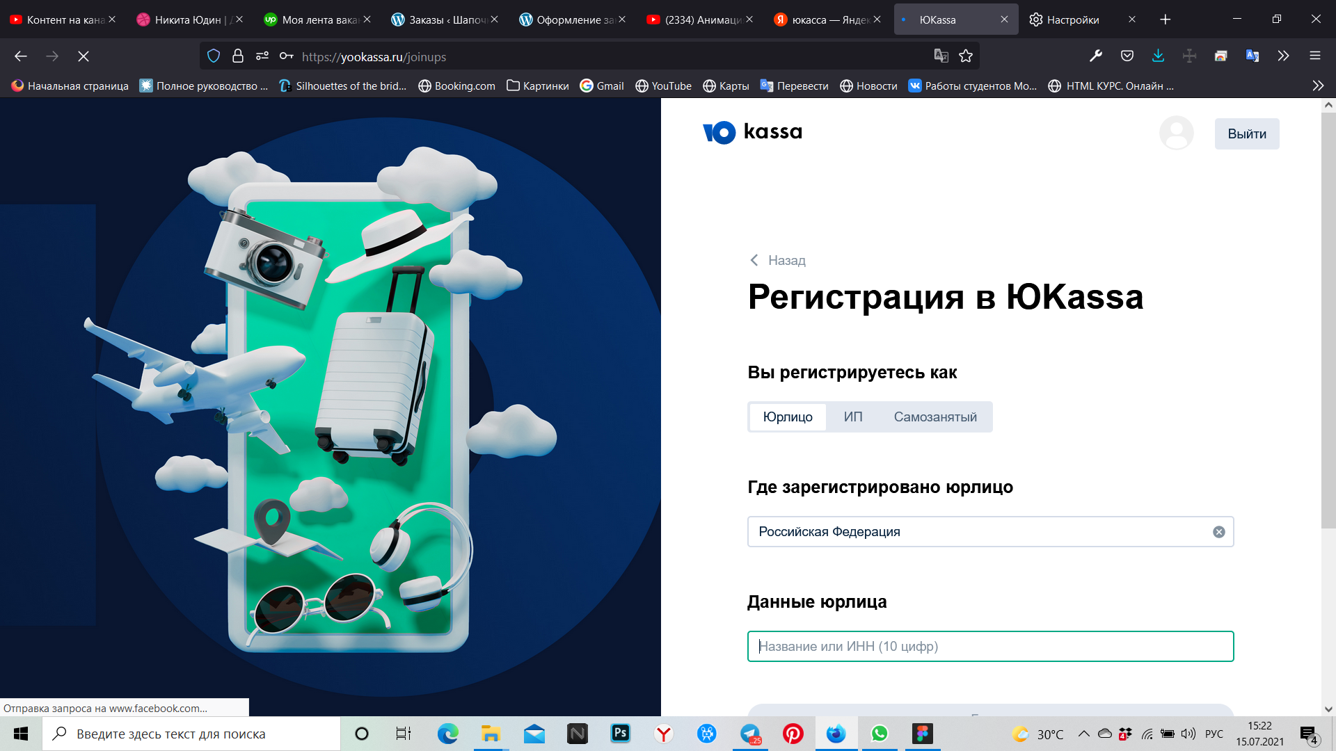1336x751 pixels.
Task: Go back via Назад link
Action: tap(778, 260)
